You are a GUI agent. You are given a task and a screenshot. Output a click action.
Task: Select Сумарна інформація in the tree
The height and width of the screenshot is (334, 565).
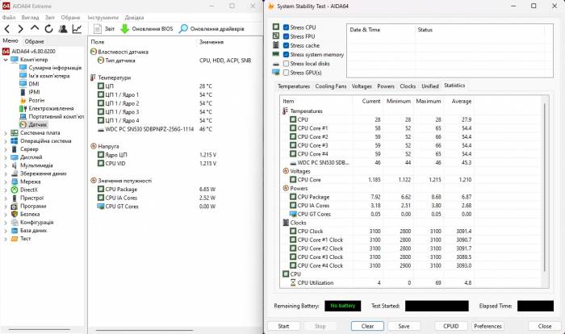point(55,68)
